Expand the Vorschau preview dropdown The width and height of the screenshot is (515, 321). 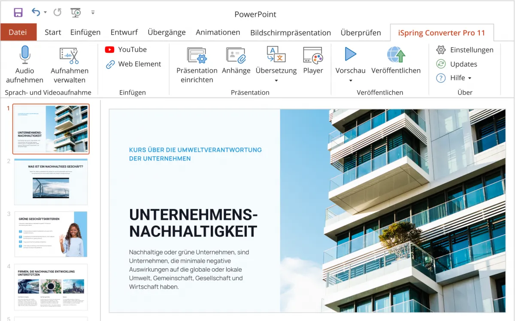[350, 80]
